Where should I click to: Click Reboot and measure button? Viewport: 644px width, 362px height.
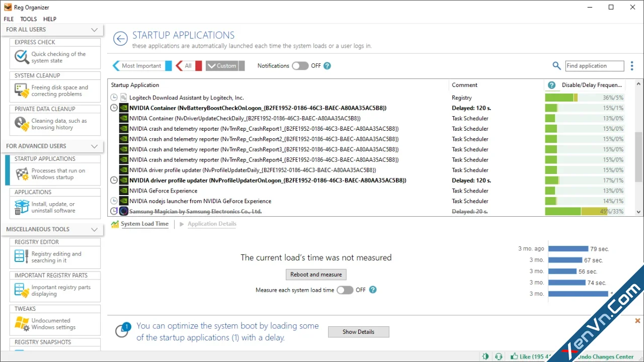pyautogui.click(x=316, y=275)
